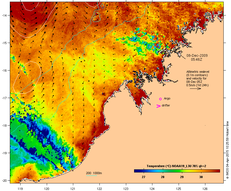Click the 'Altimetric sealevel' caption text
Viewport: 231px width, 191px height.
(198, 72)
